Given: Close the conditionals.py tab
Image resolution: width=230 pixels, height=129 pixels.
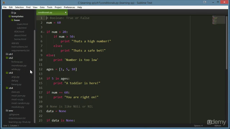Looking at the screenshot, I should [x=65, y=13].
